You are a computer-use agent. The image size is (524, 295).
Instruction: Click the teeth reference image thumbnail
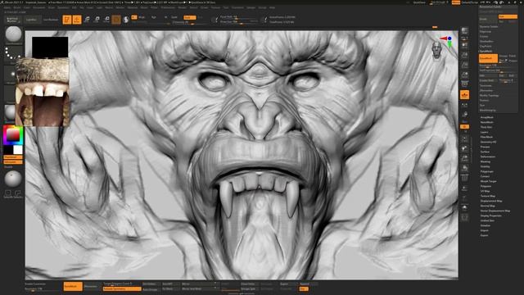point(43,92)
